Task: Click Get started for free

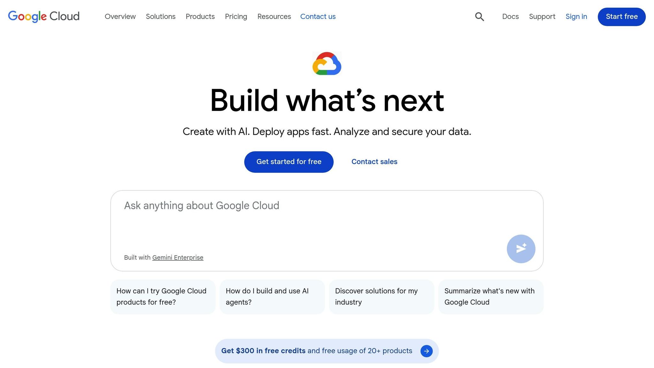Action: click(288, 162)
